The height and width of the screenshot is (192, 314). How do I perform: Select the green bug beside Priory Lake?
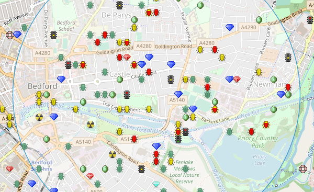click(x=230, y=132)
